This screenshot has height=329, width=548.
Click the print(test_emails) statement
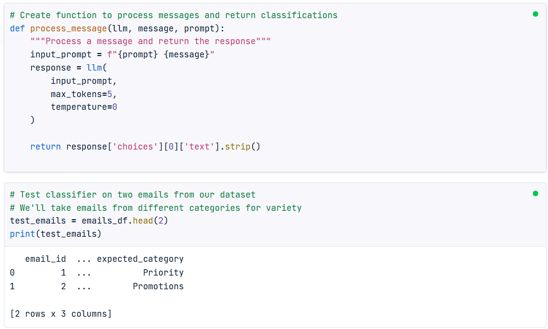(55, 234)
